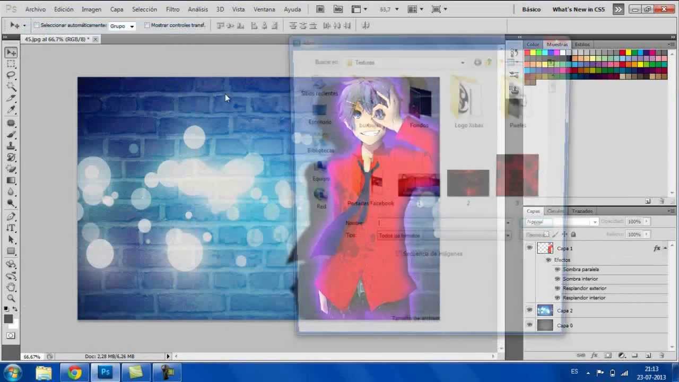Select the Path Selection tool
This screenshot has height=382, width=679.
point(11,240)
